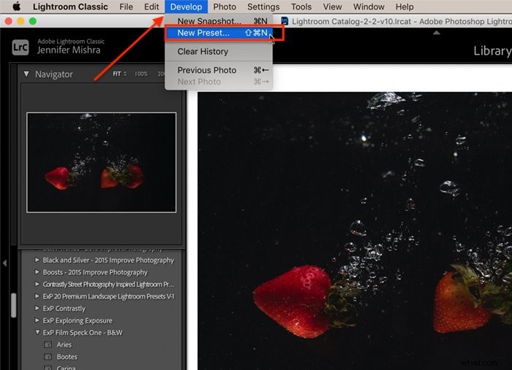The height and width of the screenshot is (370, 512).
Task: Hide left panel using edge arrow
Action: 4,263
